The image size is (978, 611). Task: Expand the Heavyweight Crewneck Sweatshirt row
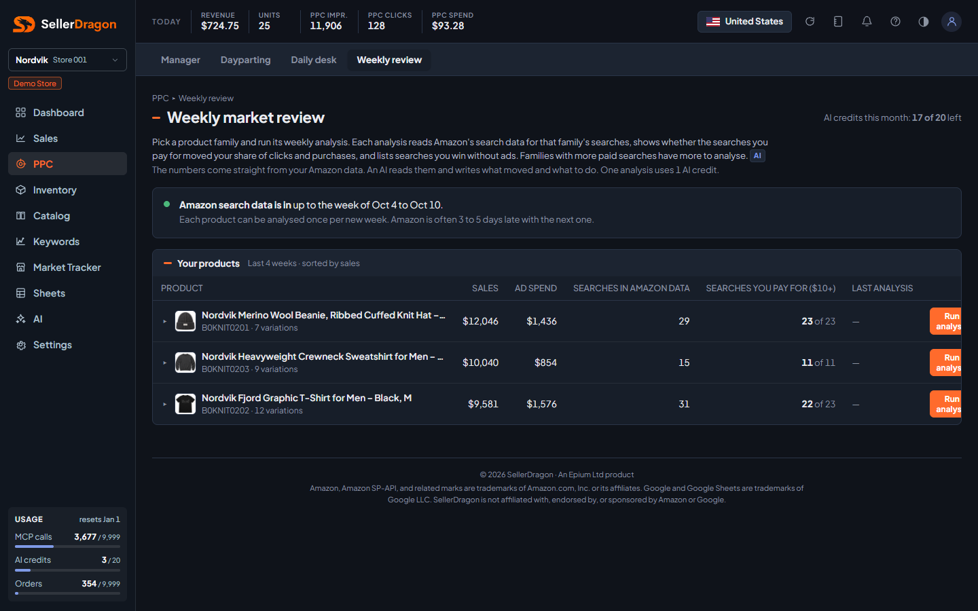tap(164, 363)
